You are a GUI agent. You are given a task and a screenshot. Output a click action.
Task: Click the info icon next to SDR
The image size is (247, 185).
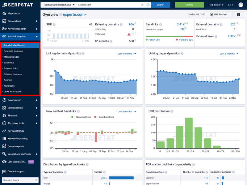54,24
